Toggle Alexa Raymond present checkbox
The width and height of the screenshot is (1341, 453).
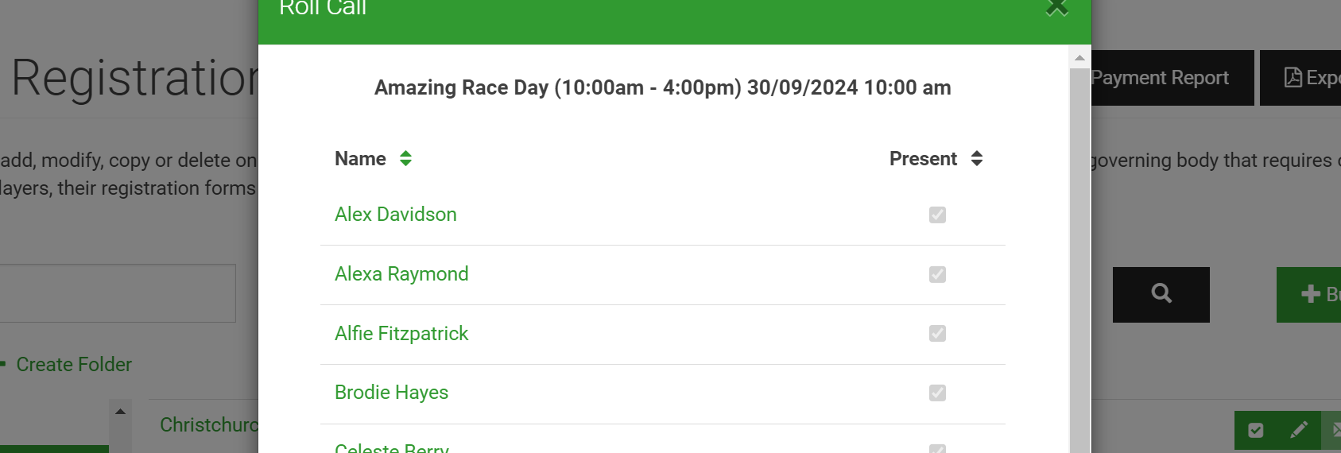tap(937, 274)
